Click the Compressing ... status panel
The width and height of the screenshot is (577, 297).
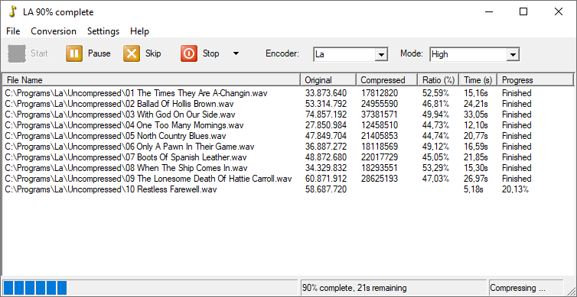pyautogui.click(x=526, y=288)
